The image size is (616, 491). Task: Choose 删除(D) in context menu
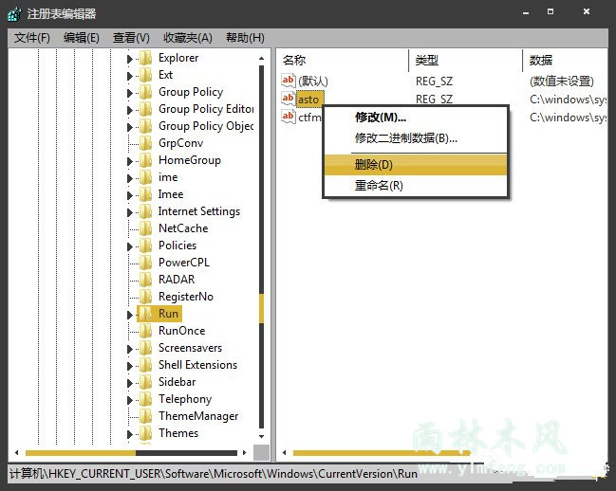coord(416,165)
